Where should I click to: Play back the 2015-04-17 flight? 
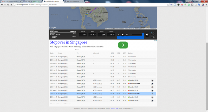click(x=152, y=97)
